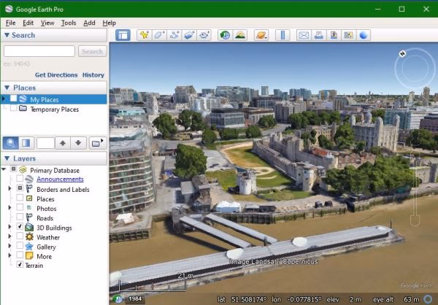Expand the Weather layer
This screenshot has height=305, width=438.
9,236
